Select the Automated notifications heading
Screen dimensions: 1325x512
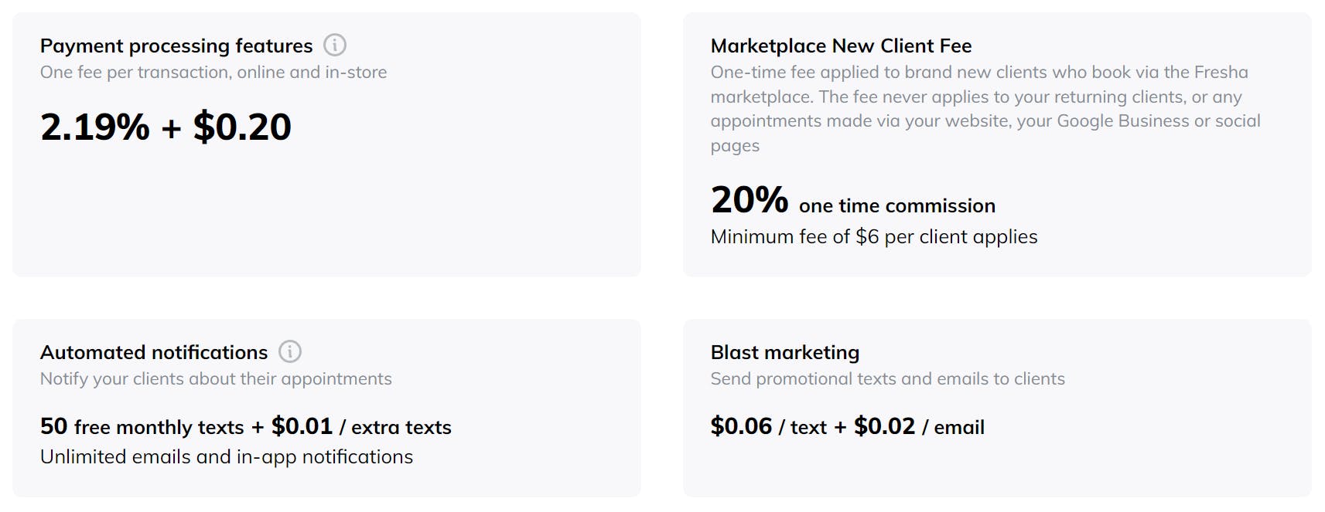pyautogui.click(x=154, y=353)
